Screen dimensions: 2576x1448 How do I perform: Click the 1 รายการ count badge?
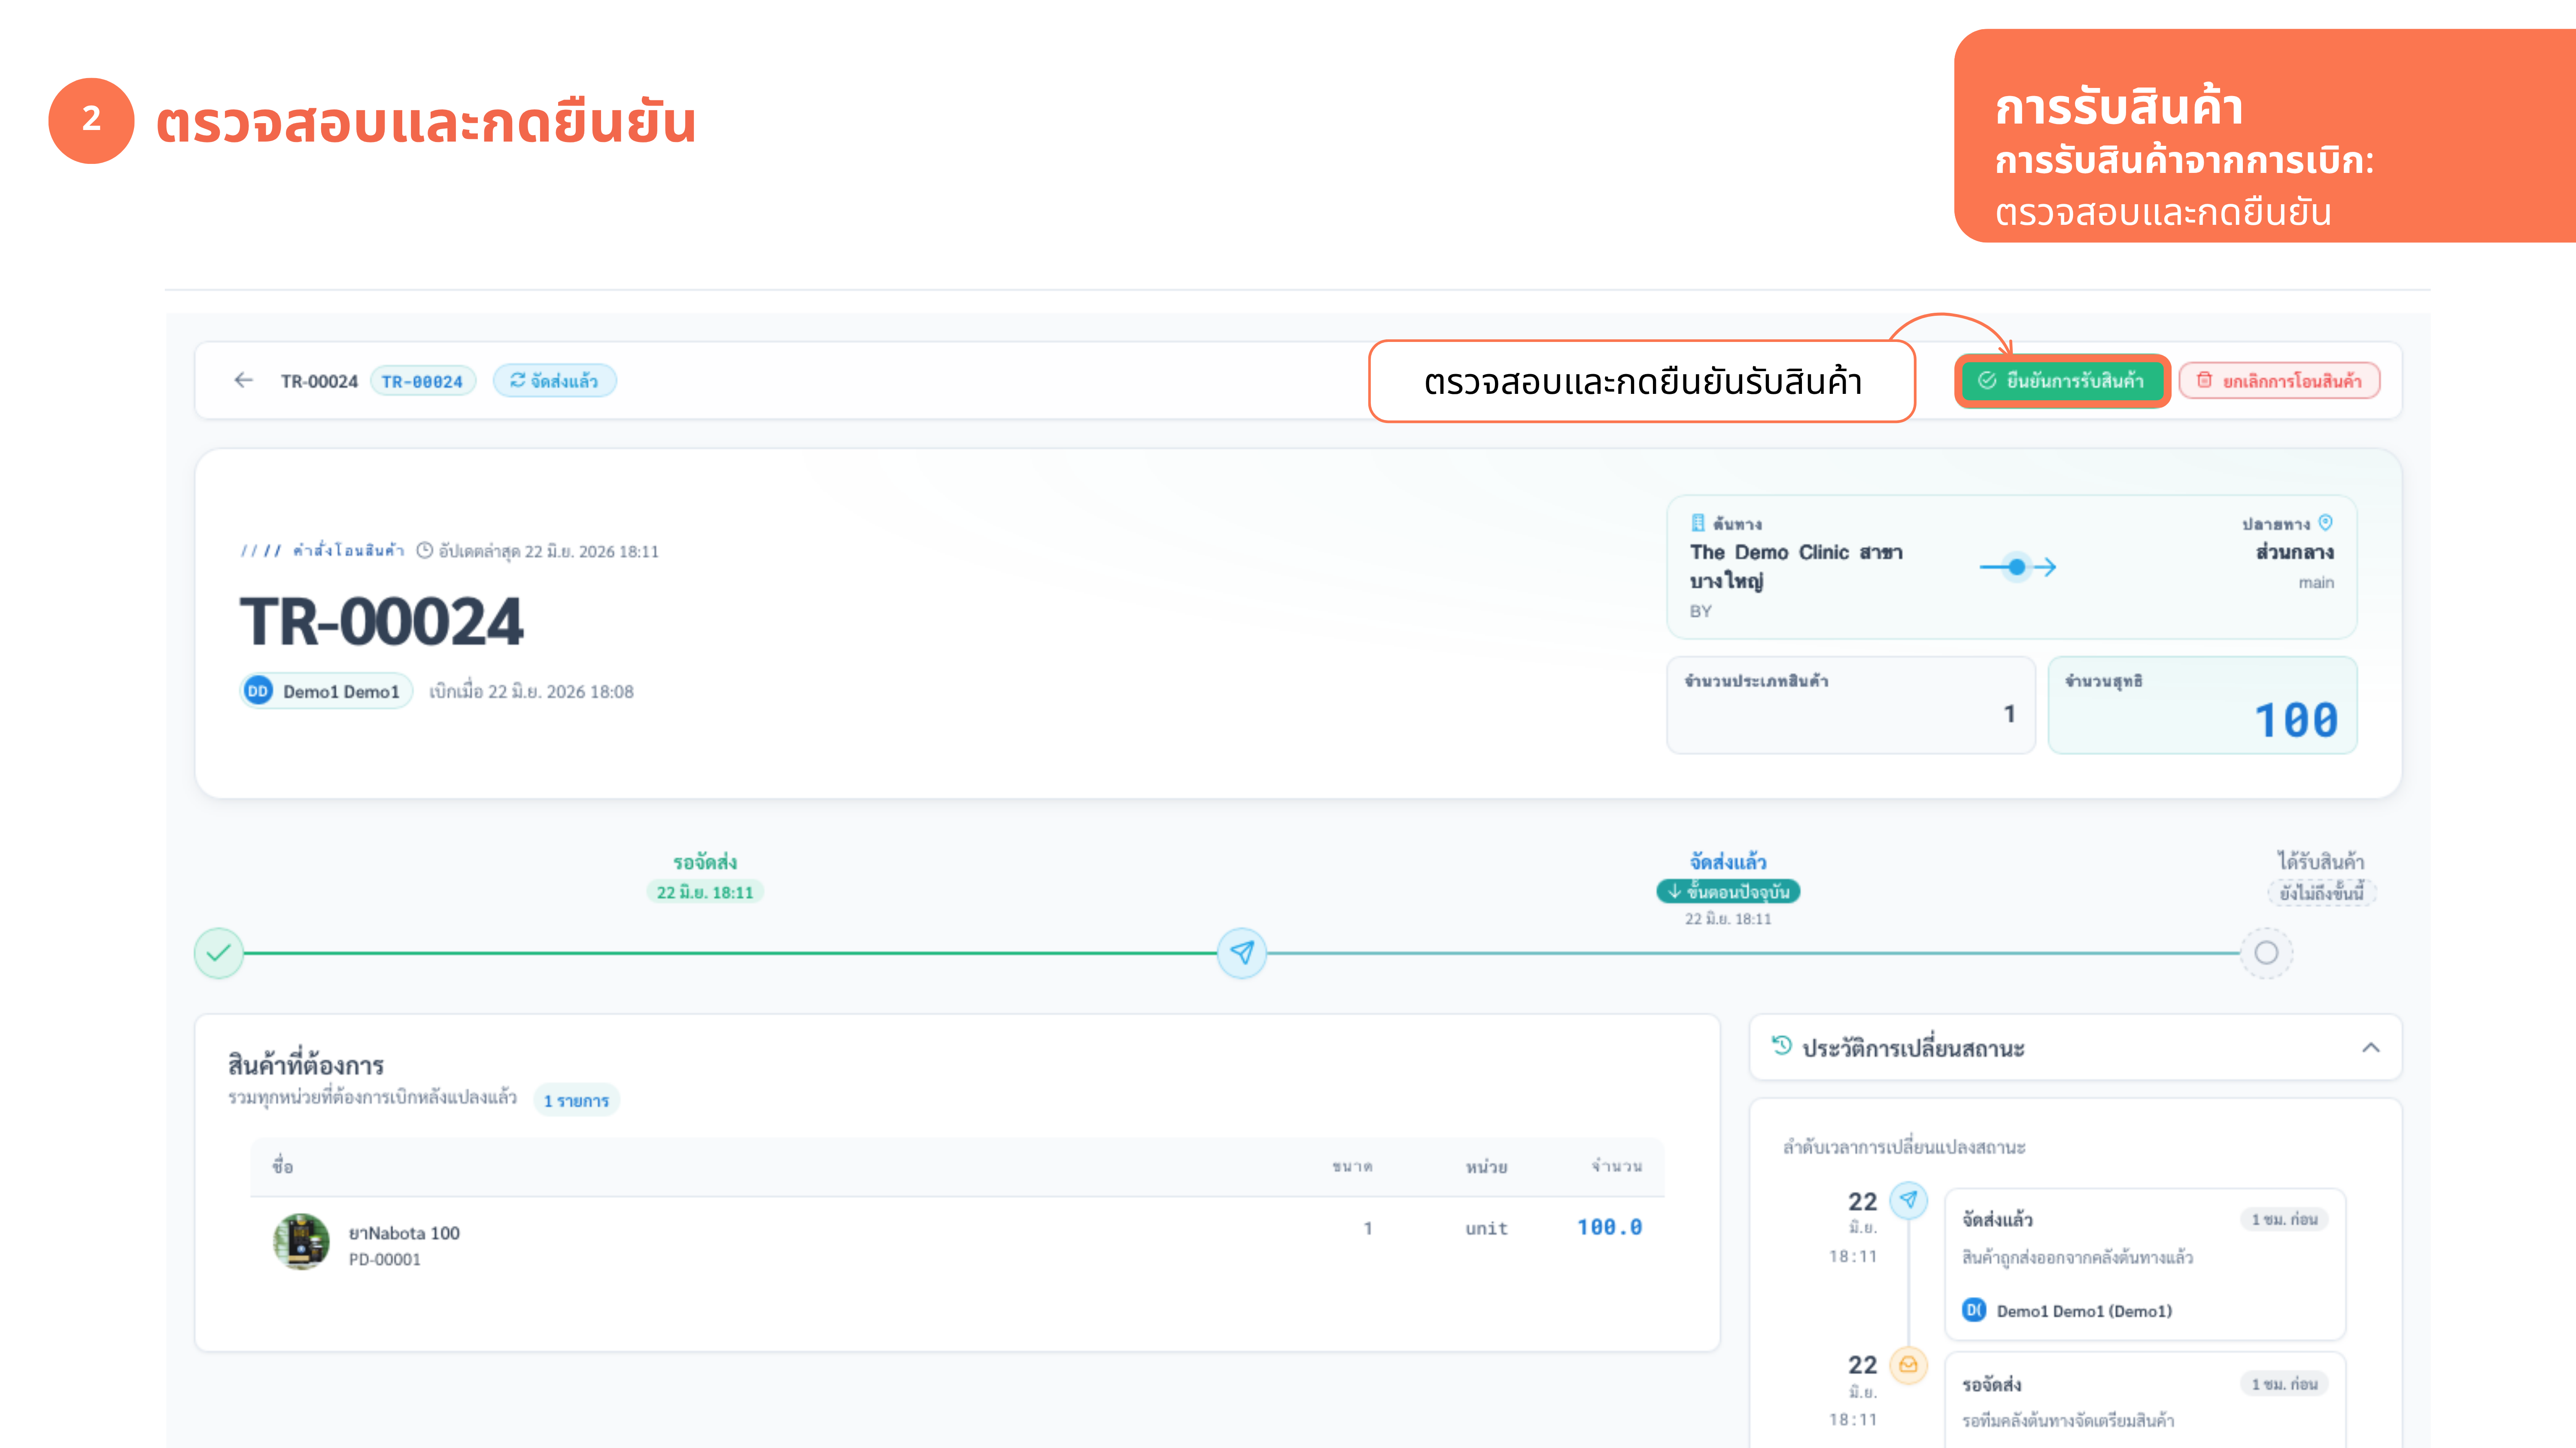(576, 1100)
